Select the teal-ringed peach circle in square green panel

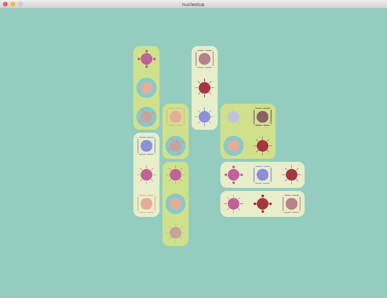point(234,146)
